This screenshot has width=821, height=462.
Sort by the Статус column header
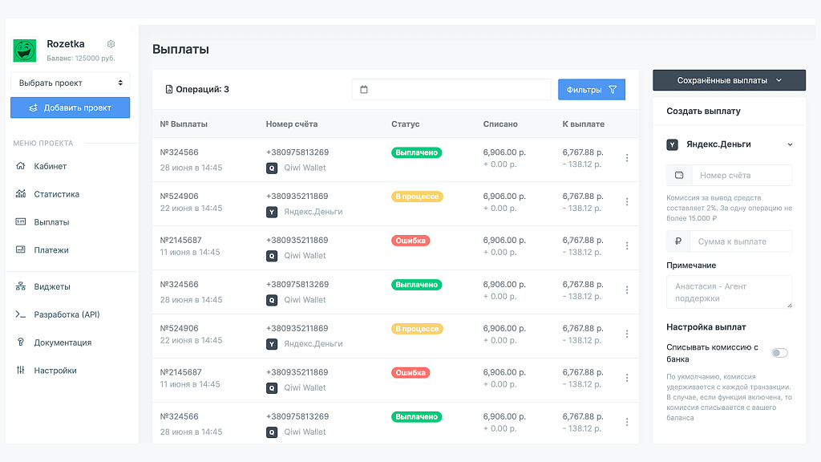click(x=405, y=124)
